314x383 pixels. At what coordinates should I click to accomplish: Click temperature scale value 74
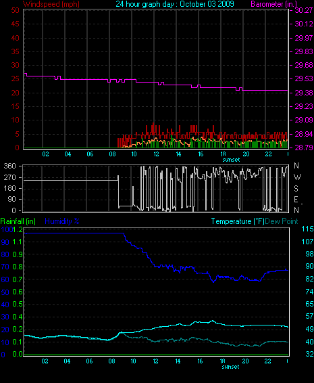[309, 292]
